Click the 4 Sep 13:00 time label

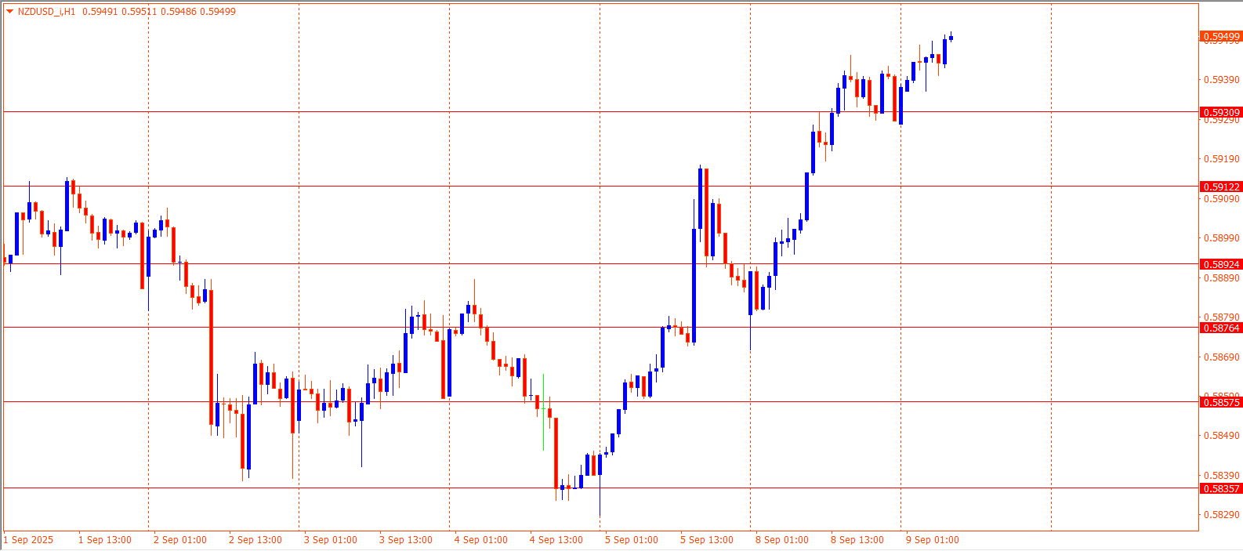pyautogui.click(x=556, y=540)
